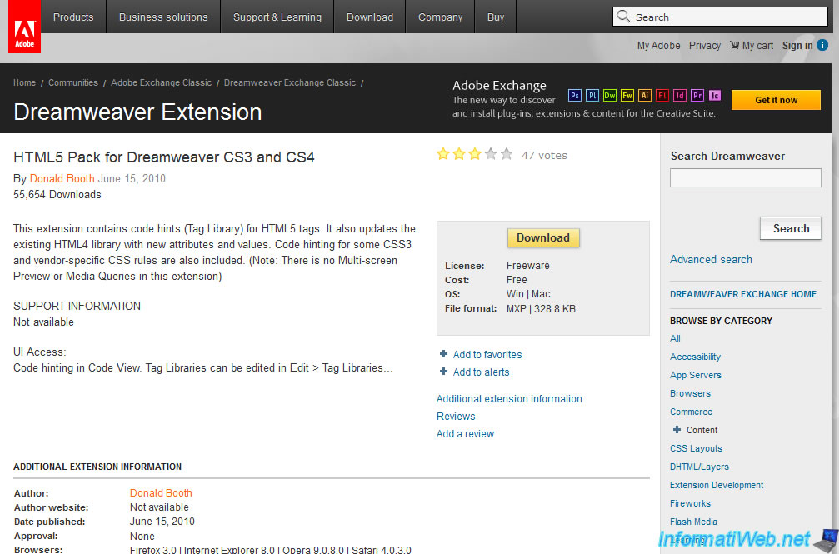Click the second rating star

pos(459,154)
